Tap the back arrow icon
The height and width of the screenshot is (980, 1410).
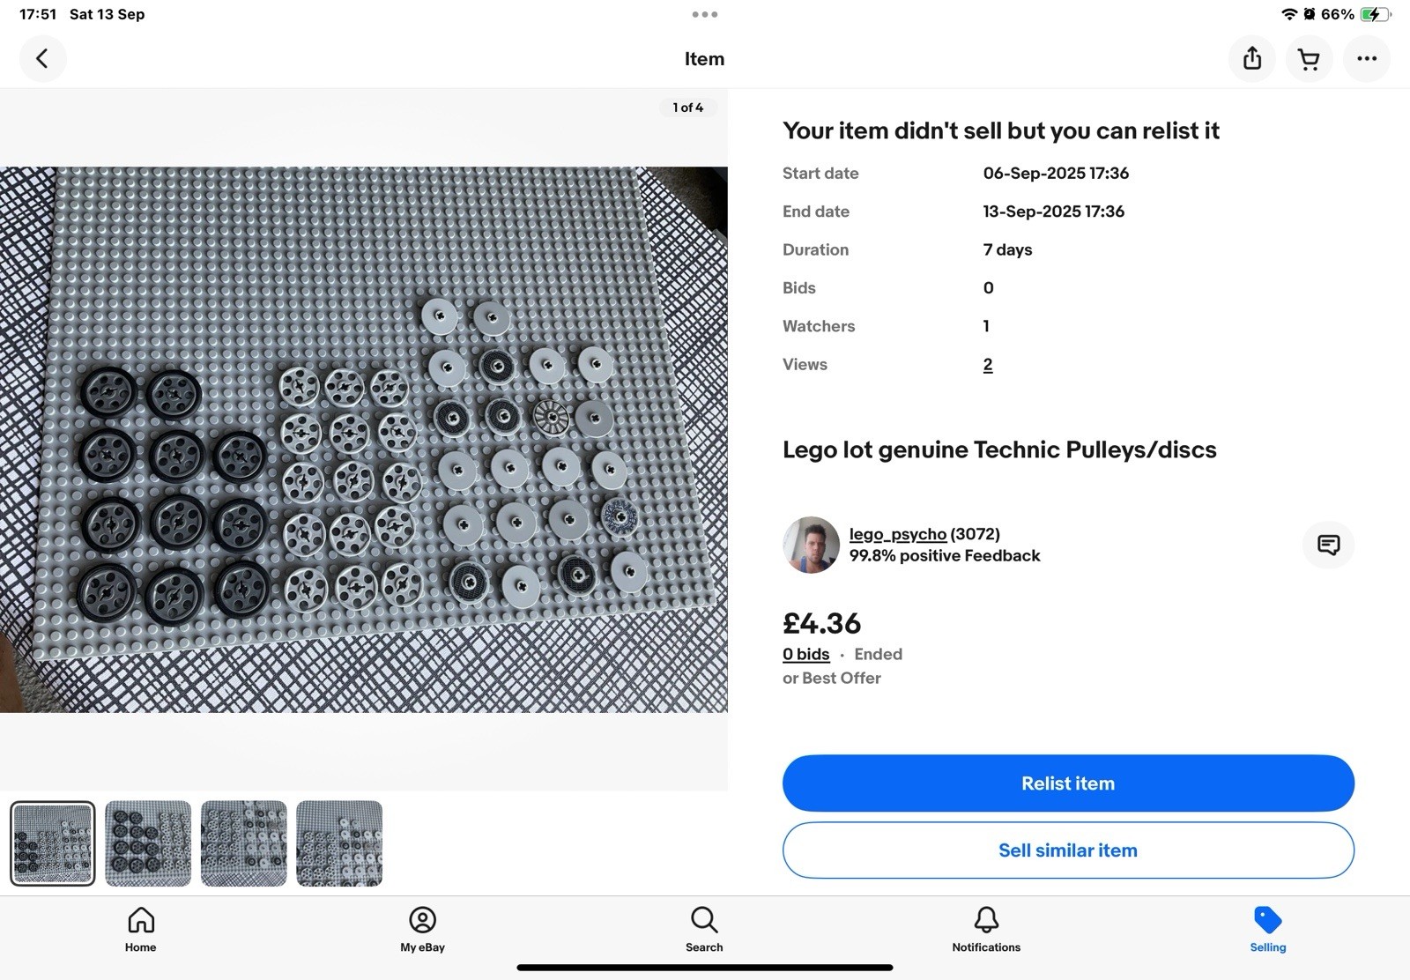click(42, 59)
